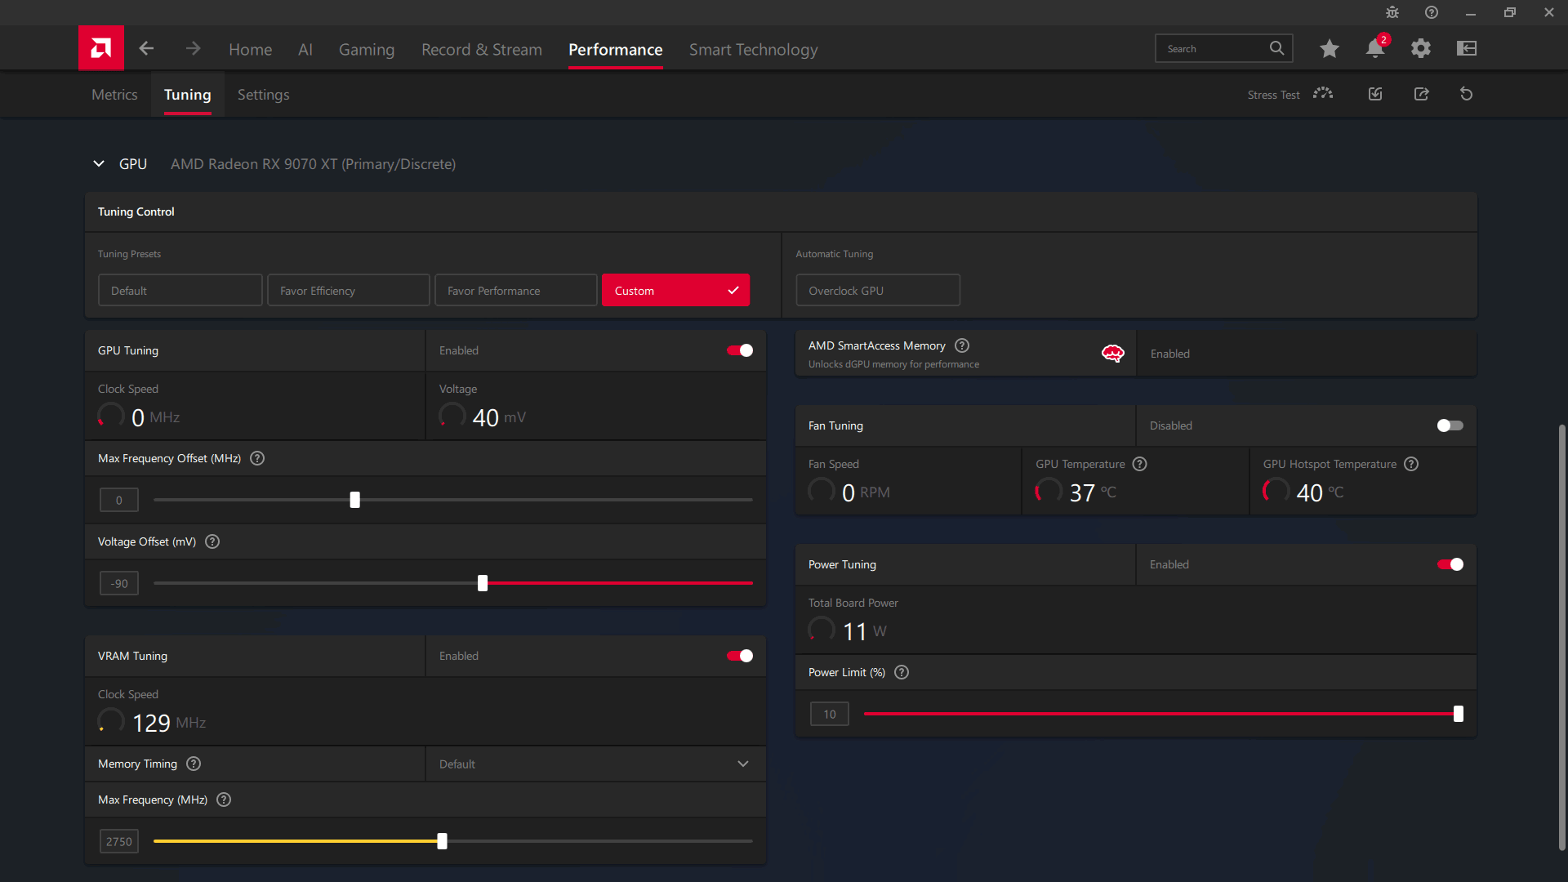Screen dimensions: 1568x882
Task: Open the favorites star icon
Action: [1329, 49]
